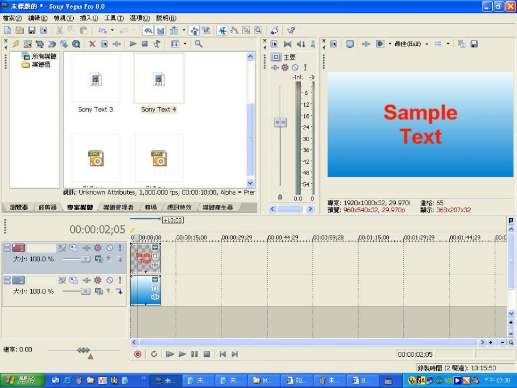Solo video track 2 with exclamation icon
Viewport: 517px width, 388px height.
click(120, 280)
